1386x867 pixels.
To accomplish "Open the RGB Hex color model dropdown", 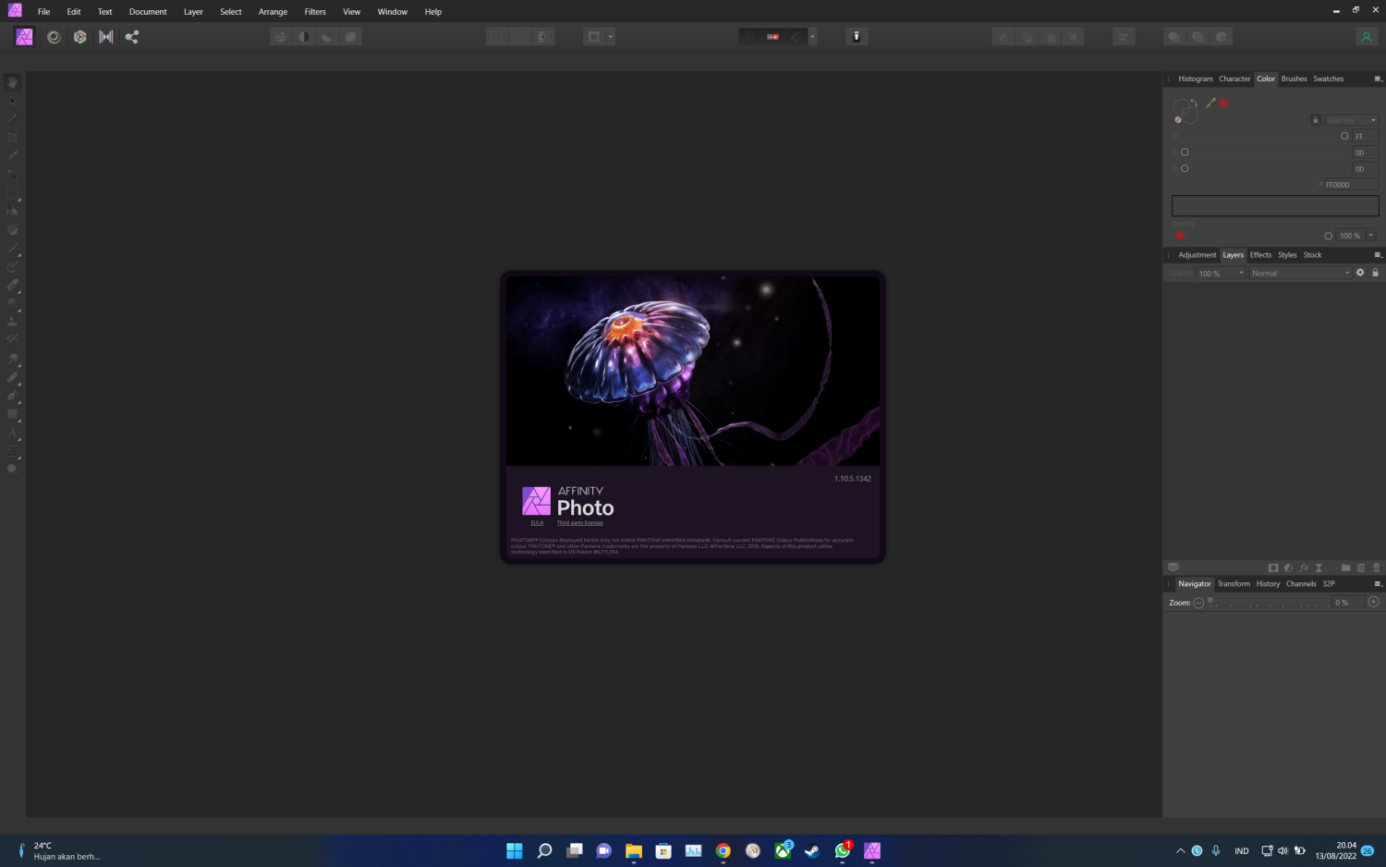I will pyautogui.click(x=1351, y=120).
